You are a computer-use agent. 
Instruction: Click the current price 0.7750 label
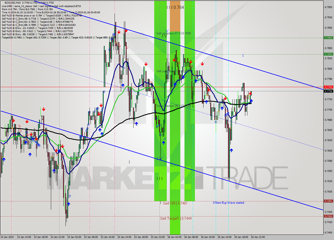(328, 91)
